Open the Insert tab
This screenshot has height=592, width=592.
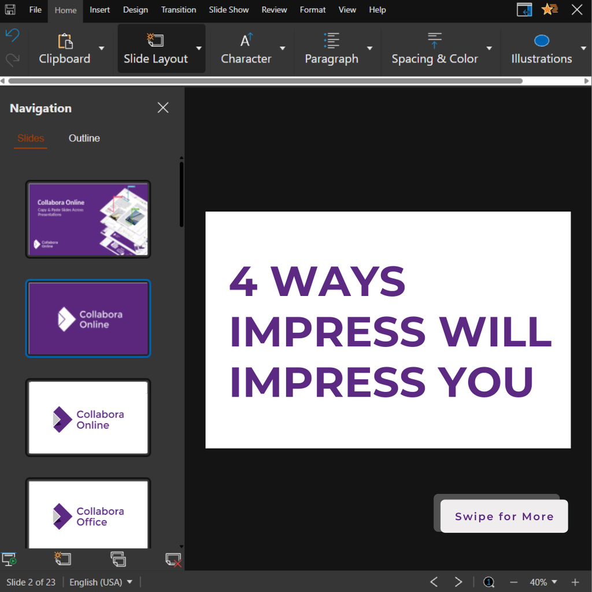pos(99,10)
